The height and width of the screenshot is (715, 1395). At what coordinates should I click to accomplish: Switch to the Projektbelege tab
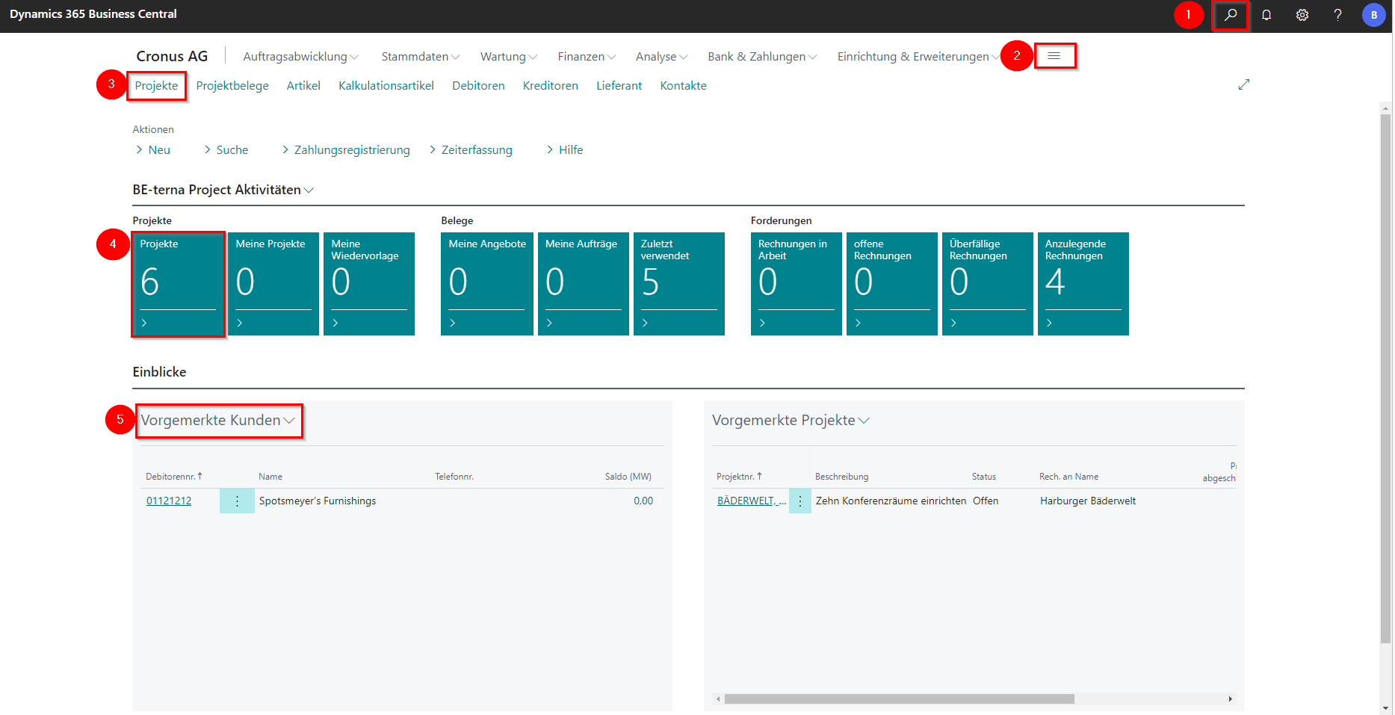[232, 86]
